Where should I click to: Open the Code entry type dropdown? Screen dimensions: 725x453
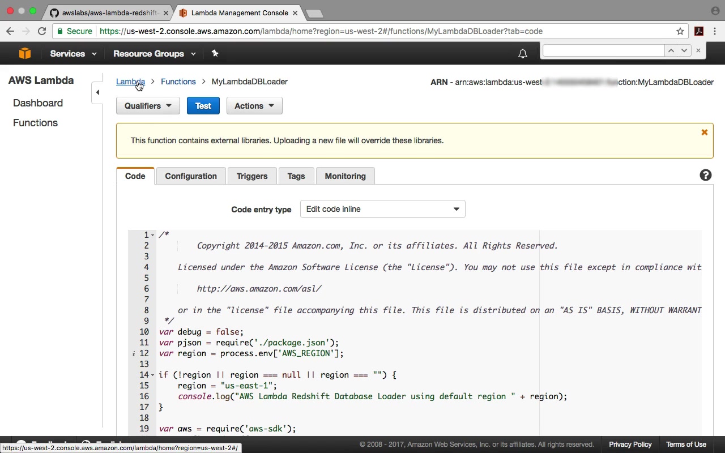pos(382,209)
